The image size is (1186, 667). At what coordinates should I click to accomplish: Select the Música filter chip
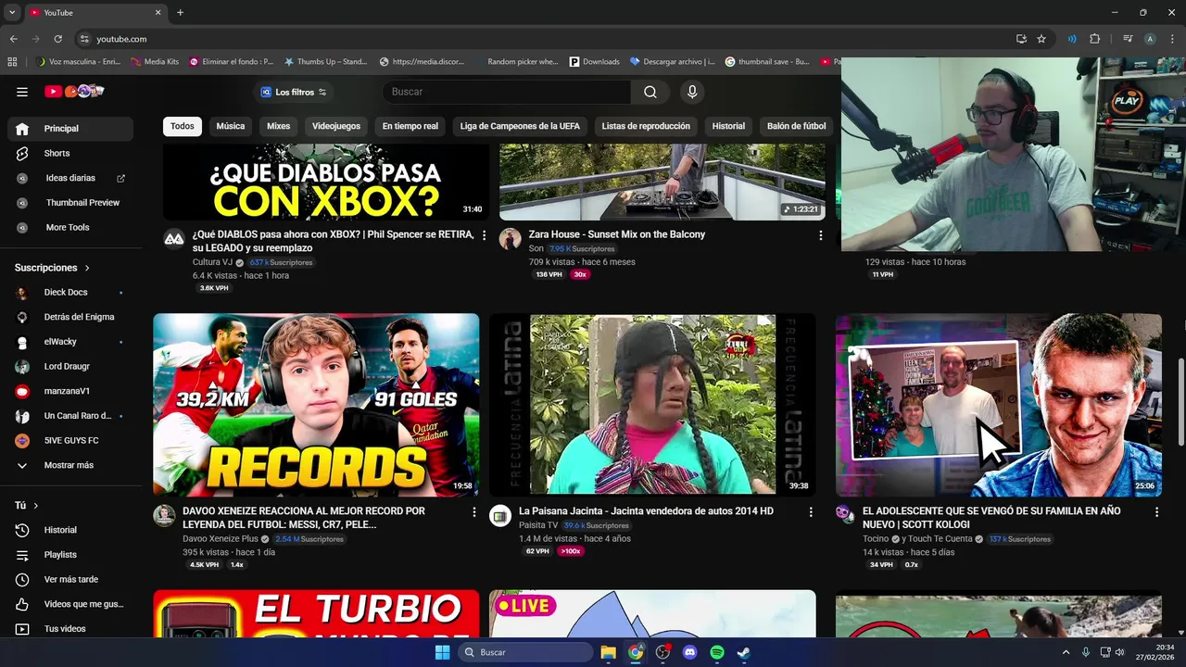231,126
